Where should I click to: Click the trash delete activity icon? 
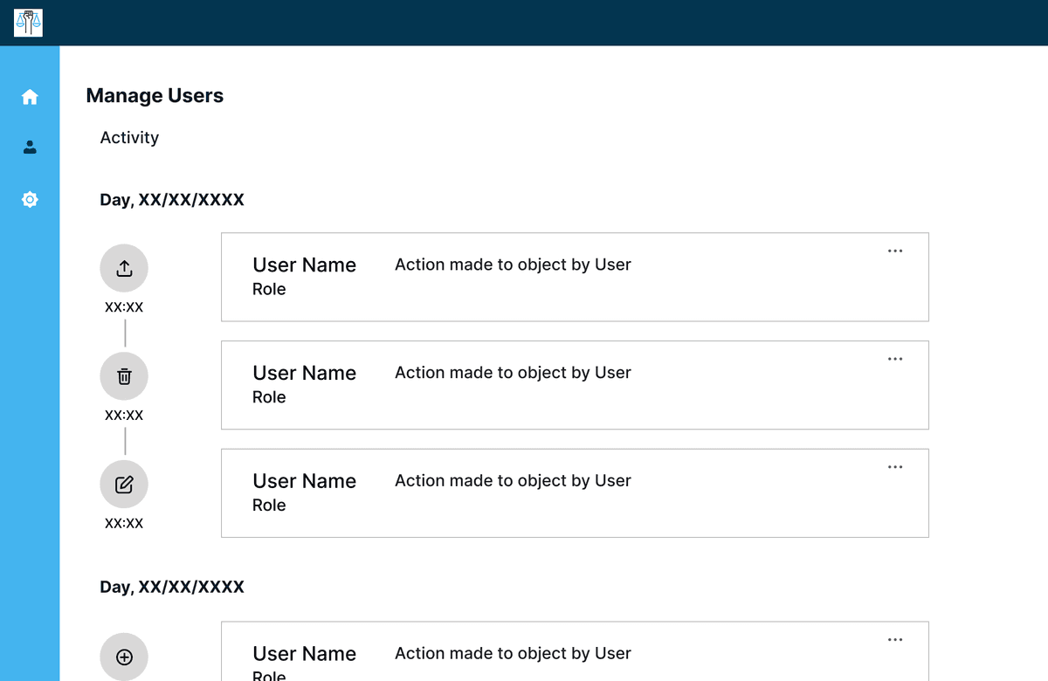coord(124,376)
